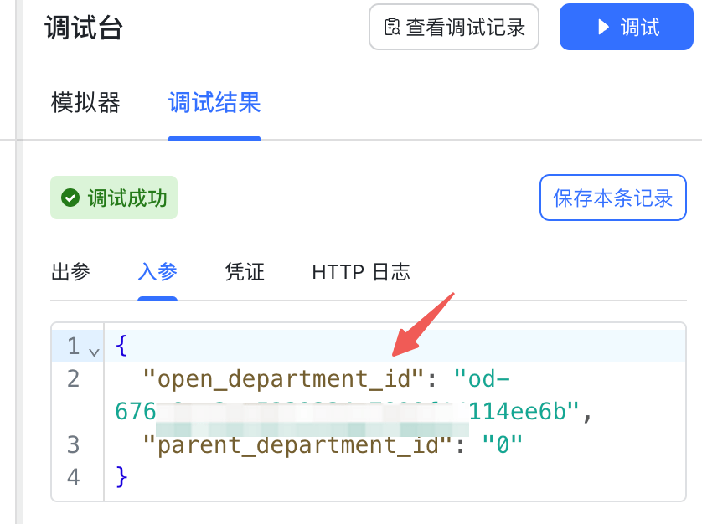Click the "od-" value start text

482,378
